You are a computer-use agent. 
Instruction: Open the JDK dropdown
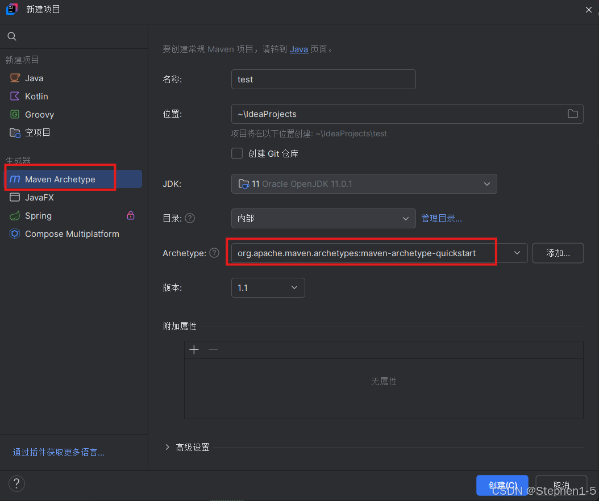[364, 183]
